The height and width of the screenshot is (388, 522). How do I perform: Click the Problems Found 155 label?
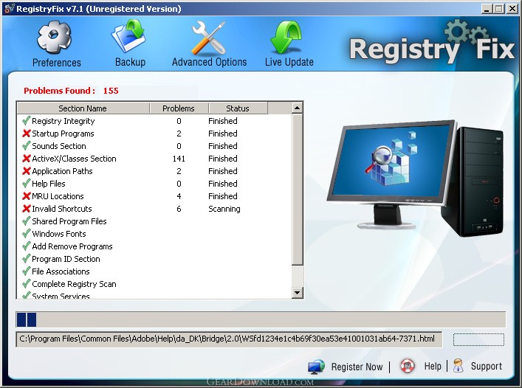click(x=71, y=91)
